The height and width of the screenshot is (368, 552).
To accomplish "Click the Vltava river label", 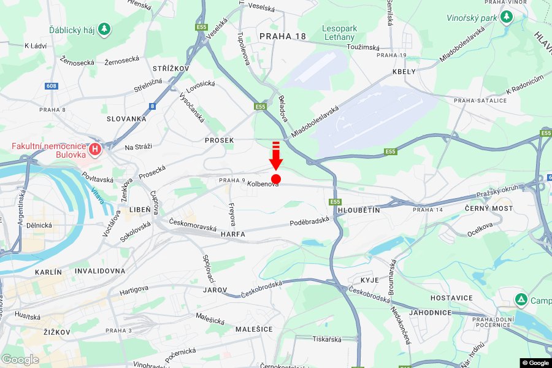I will tap(98, 196).
